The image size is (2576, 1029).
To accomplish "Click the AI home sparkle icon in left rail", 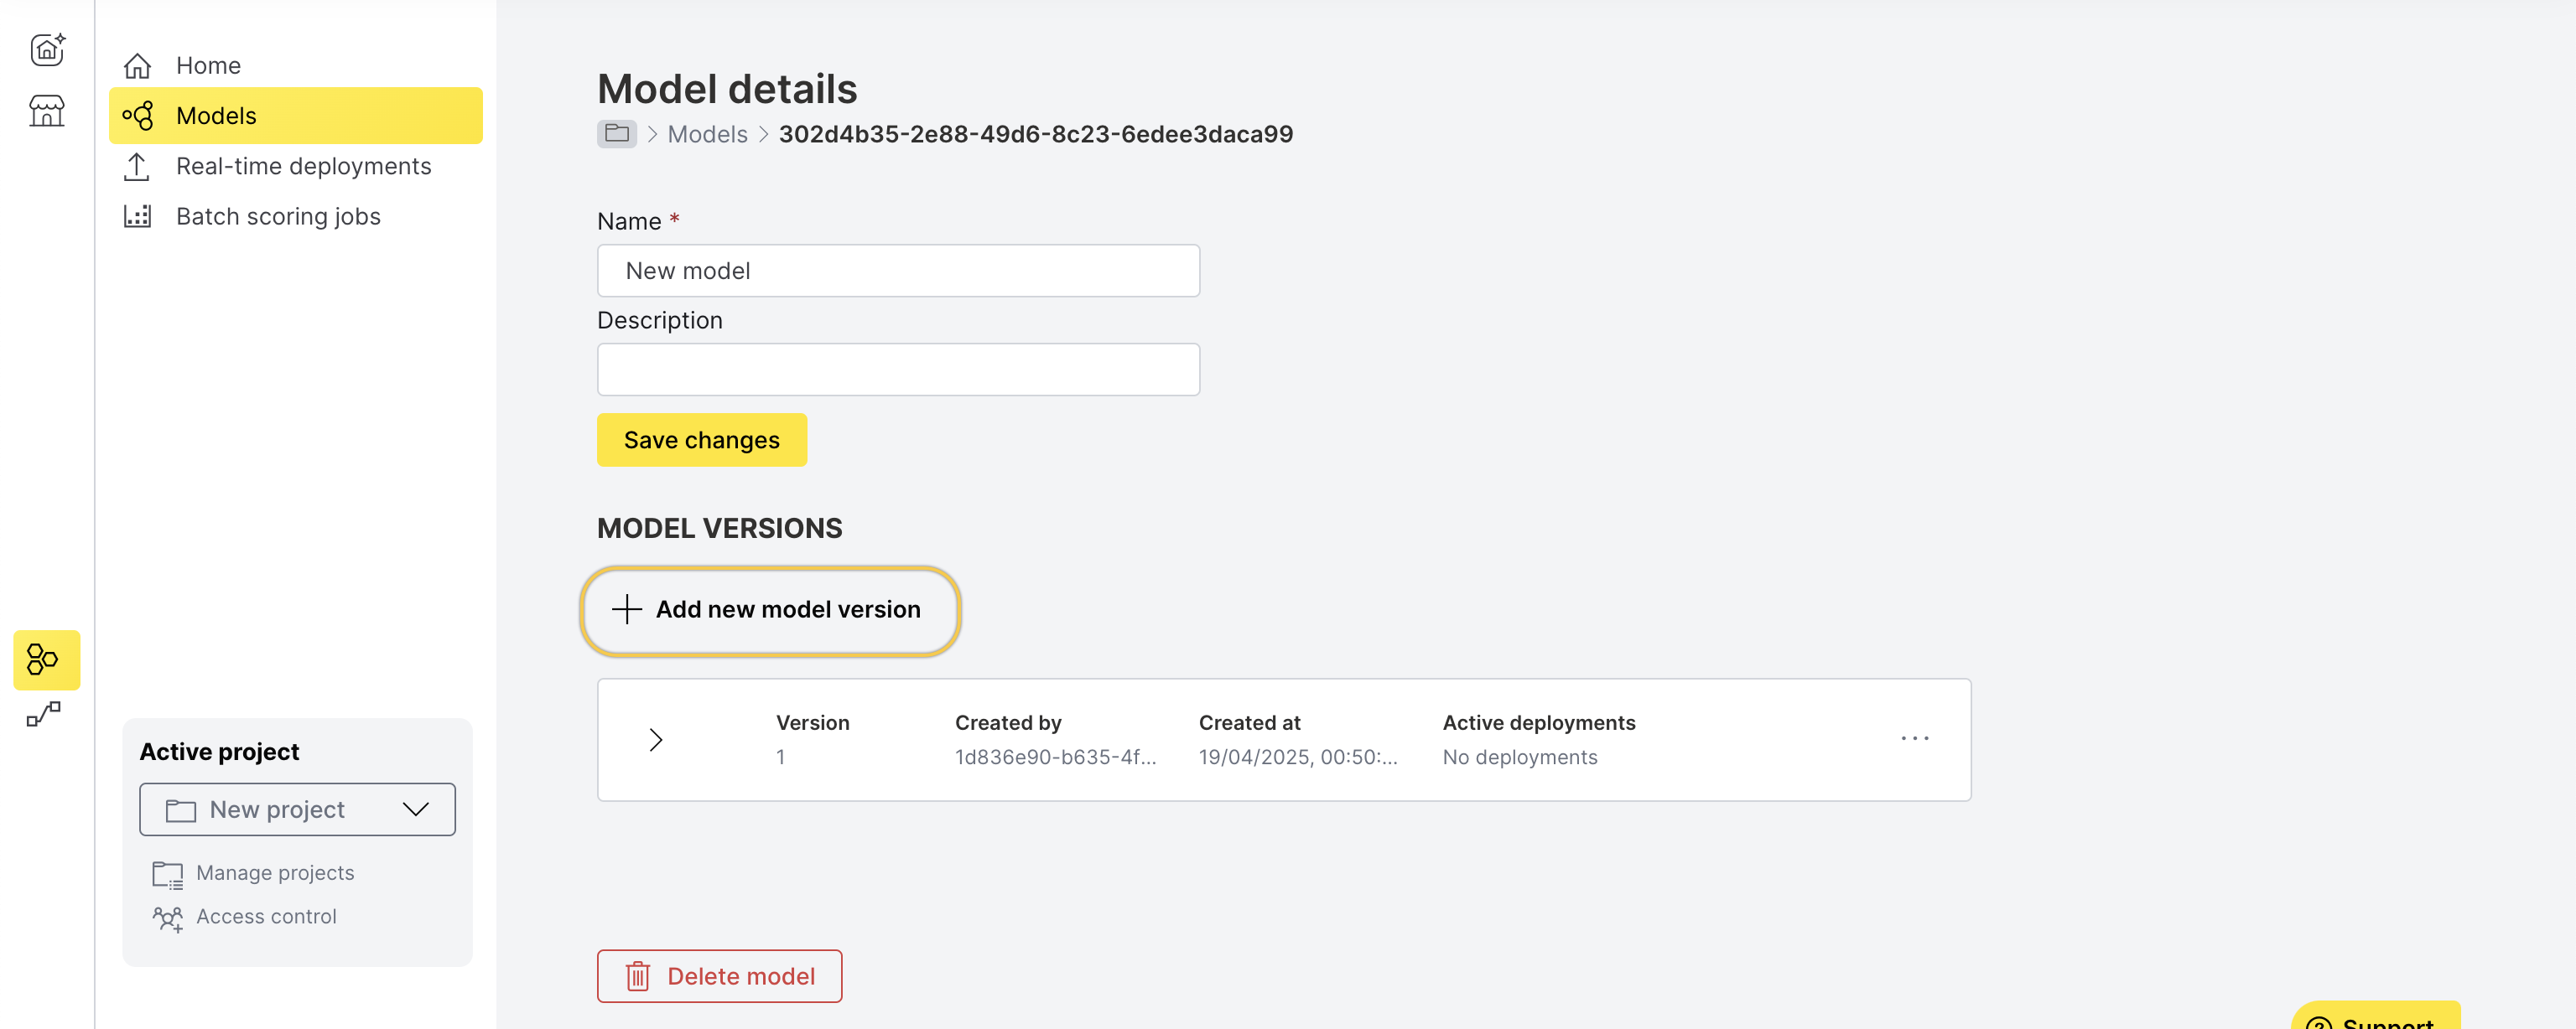I will 47,49.
